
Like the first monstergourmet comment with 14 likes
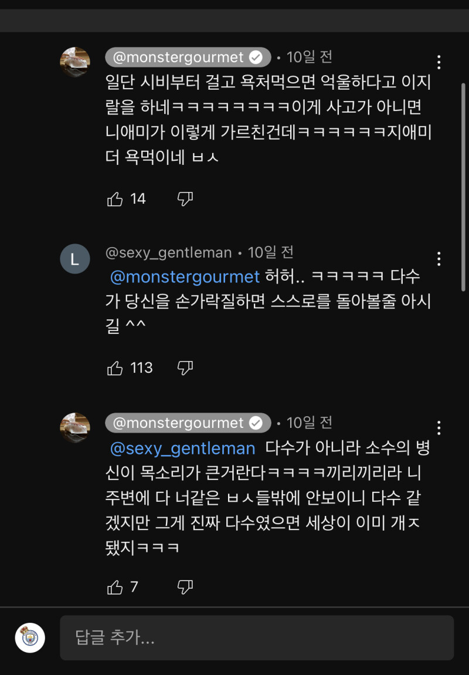(x=115, y=200)
